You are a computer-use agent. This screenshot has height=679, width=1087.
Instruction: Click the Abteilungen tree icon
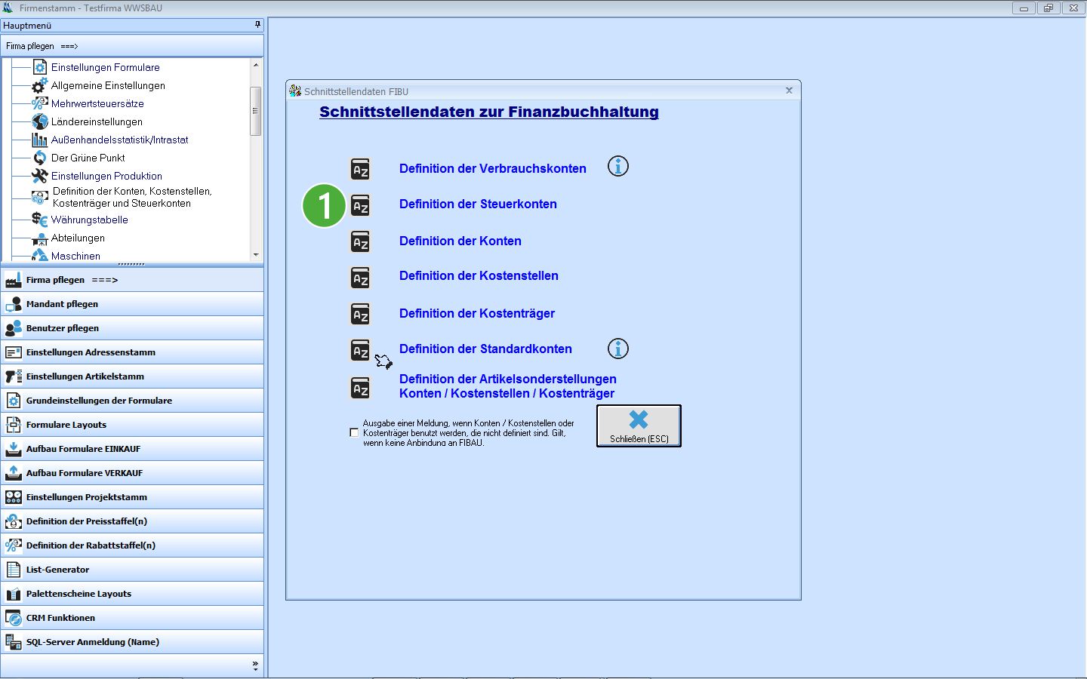coord(40,238)
